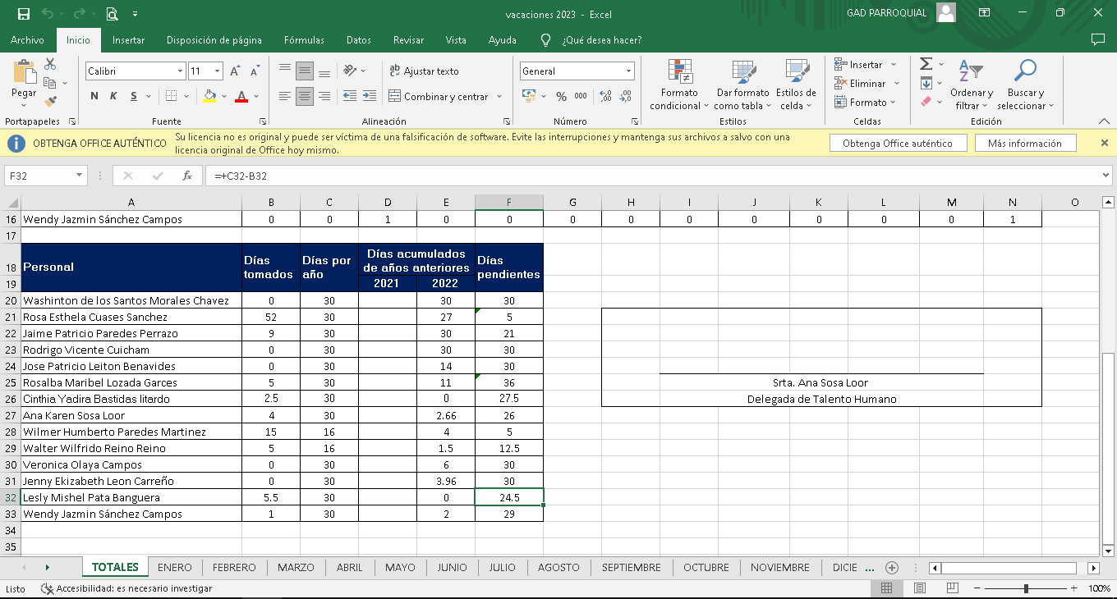Open the General number format dropdown
1117x599 pixels.
pyautogui.click(x=629, y=71)
